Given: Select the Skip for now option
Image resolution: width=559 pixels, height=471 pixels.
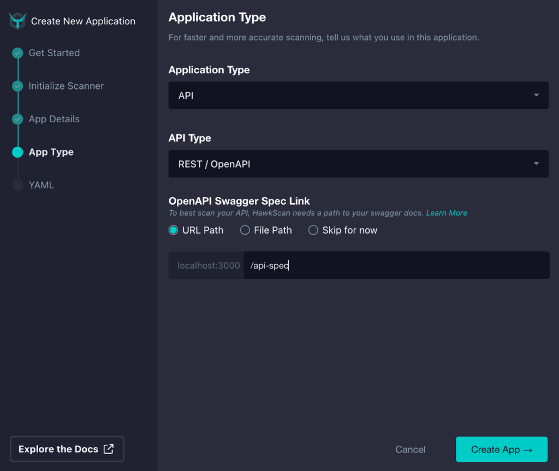Looking at the screenshot, I should (313, 230).
